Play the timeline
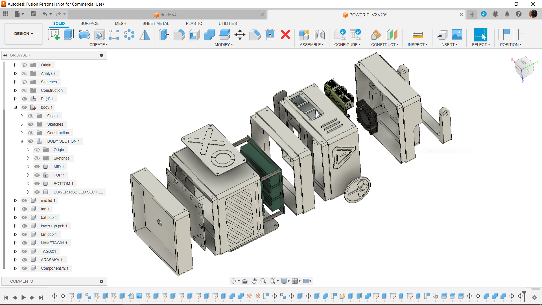 pos(23,297)
